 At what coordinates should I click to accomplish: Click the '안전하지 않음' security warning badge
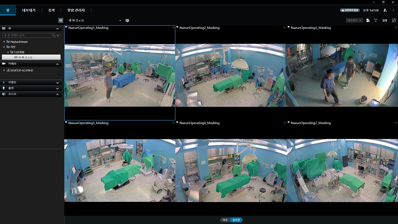point(350,10)
